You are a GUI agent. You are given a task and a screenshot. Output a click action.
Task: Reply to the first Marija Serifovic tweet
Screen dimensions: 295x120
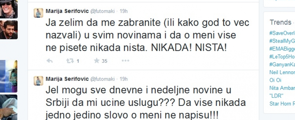(50, 61)
